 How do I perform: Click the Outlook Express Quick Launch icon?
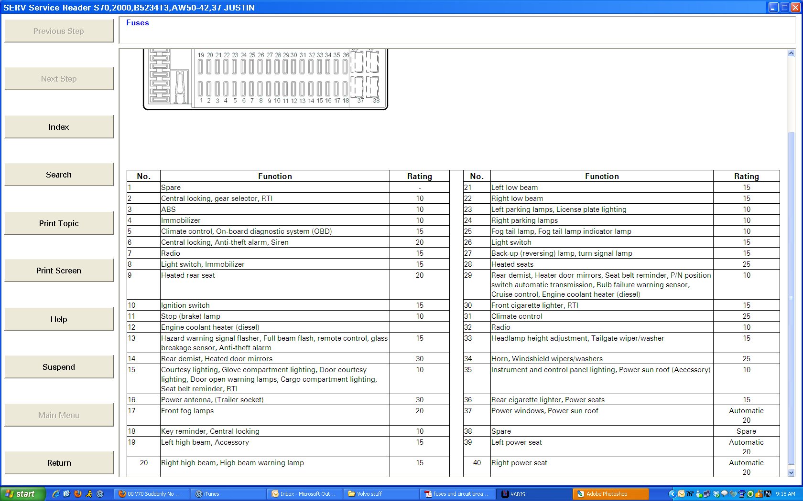pyautogui.click(x=66, y=494)
